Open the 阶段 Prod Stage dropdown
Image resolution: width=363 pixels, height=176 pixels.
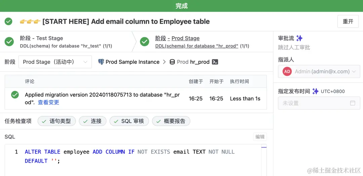point(55,62)
